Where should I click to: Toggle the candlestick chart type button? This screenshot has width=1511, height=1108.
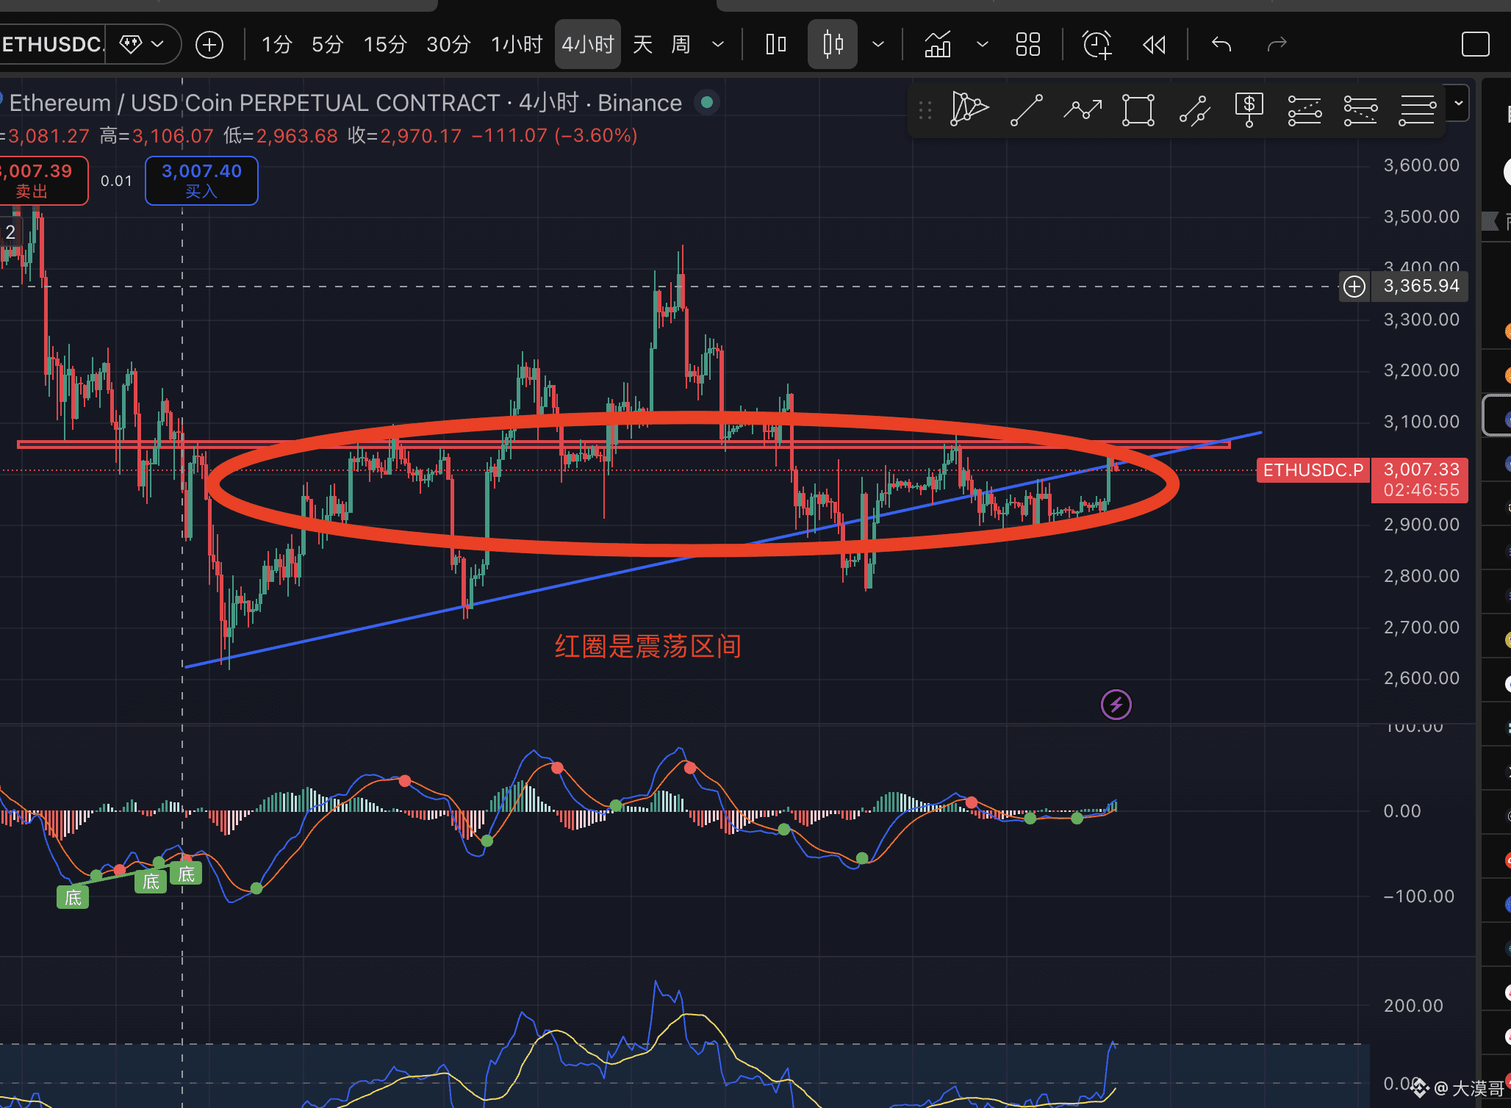coord(832,45)
